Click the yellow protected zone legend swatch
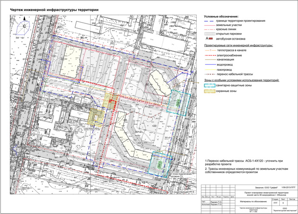 pos(210,91)
